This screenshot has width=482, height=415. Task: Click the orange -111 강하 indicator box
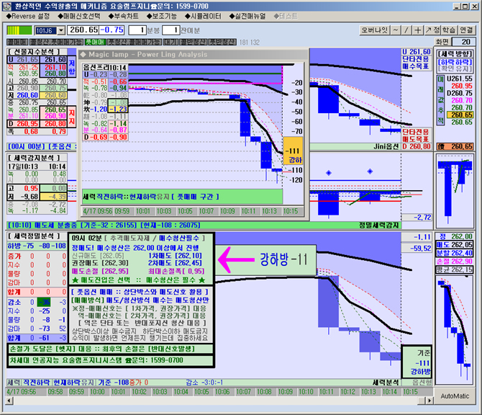(293, 151)
